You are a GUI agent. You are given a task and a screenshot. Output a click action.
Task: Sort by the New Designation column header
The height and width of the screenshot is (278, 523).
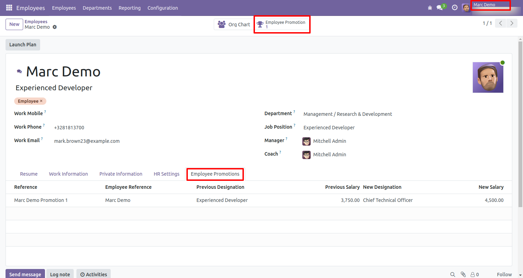pos(382,187)
